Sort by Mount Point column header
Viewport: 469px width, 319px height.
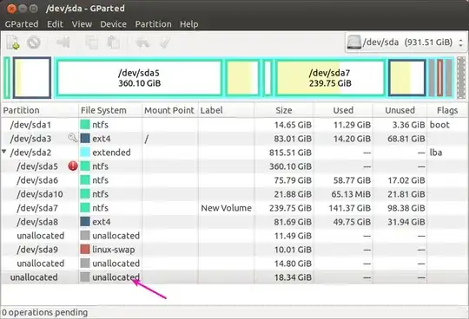170,110
